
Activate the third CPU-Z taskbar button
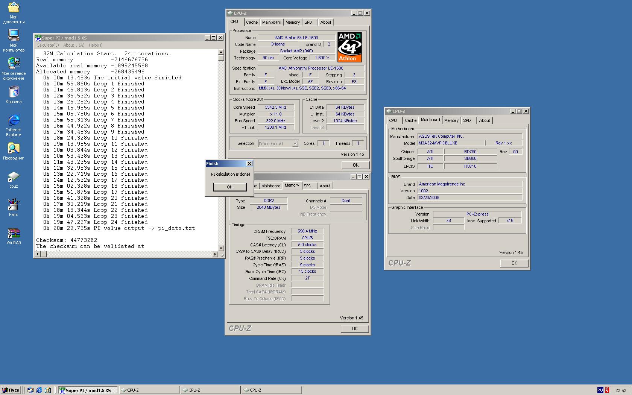tap(272, 390)
